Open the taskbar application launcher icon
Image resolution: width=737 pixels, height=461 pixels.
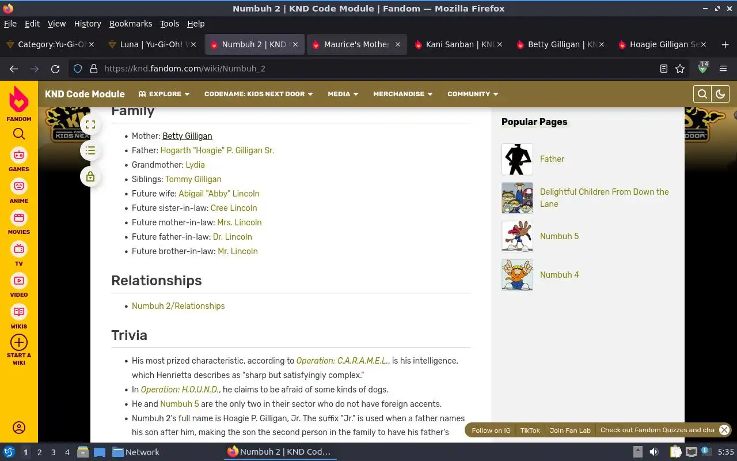[9, 452]
